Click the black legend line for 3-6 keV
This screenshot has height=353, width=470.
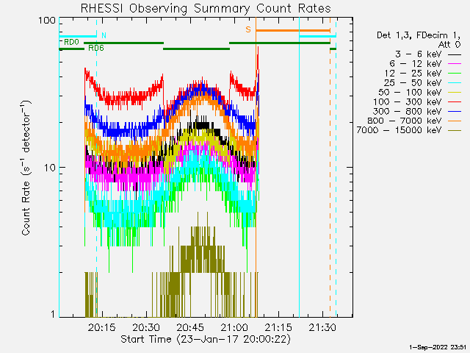455,54
